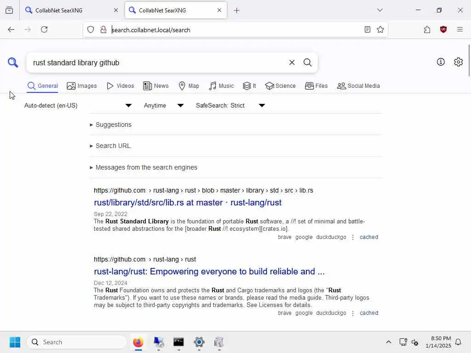Click the insecure connection lock icon
The width and height of the screenshot is (471, 353).
(103, 29)
